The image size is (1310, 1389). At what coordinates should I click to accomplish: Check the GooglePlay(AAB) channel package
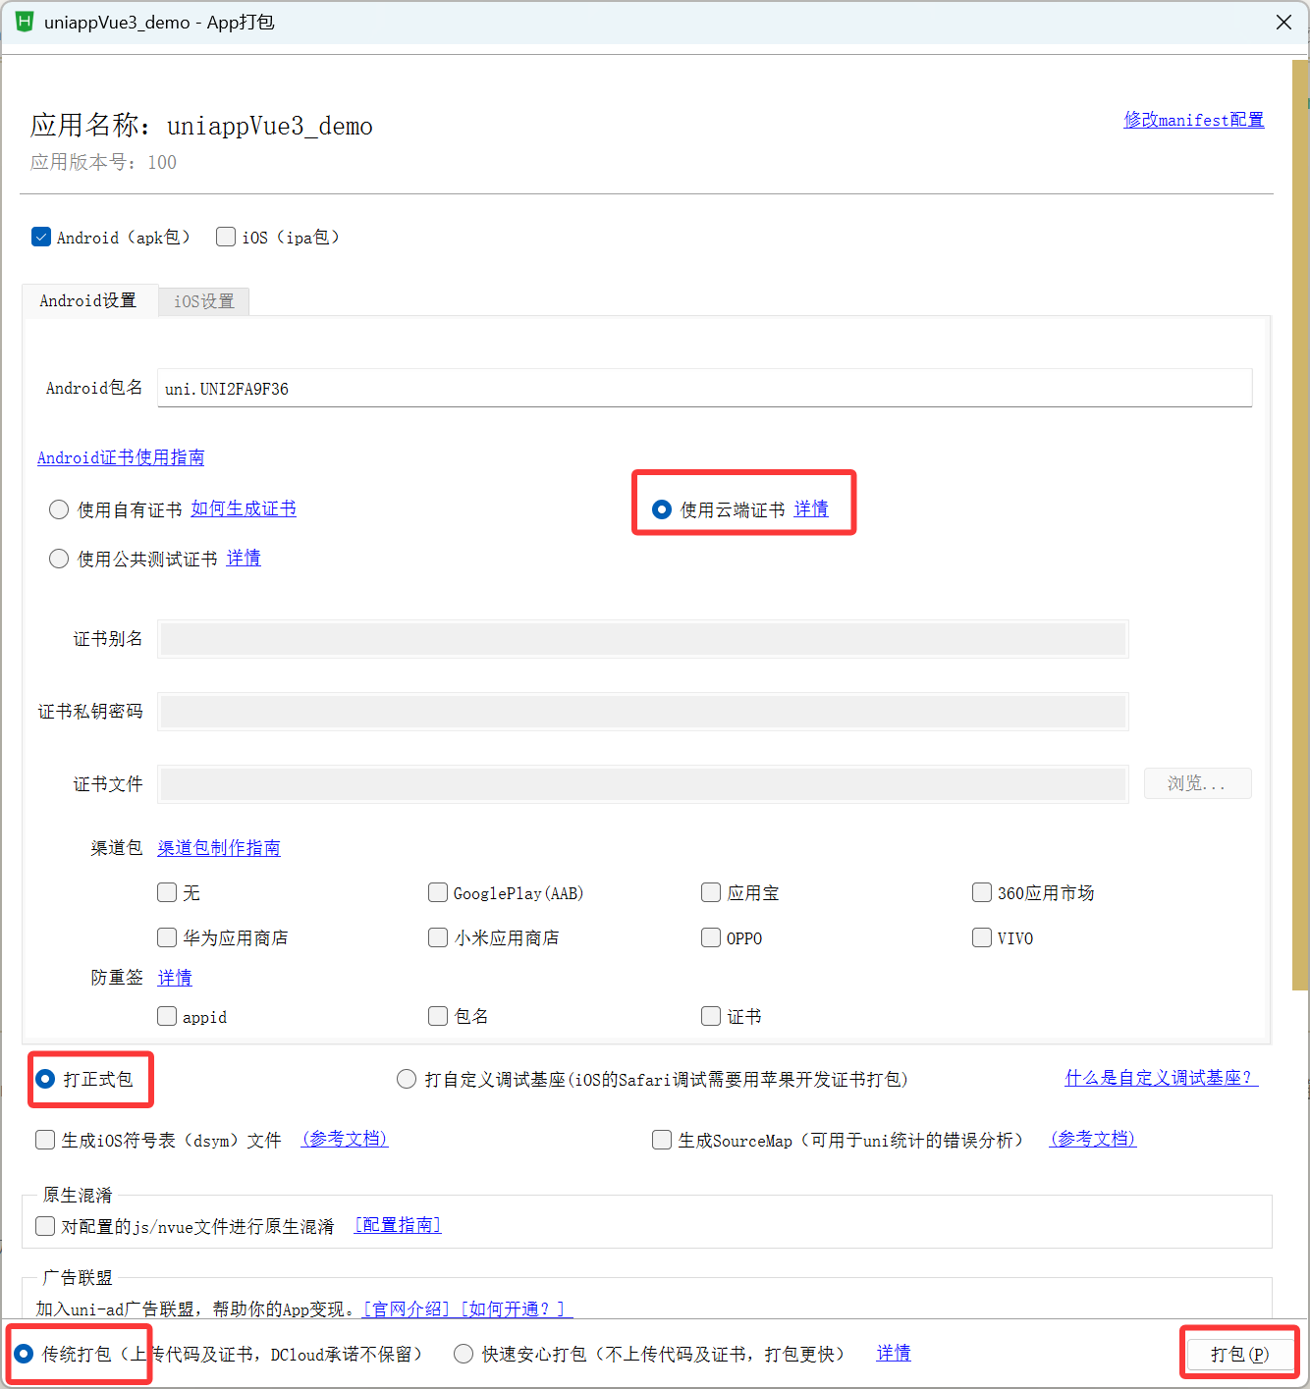[438, 892]
